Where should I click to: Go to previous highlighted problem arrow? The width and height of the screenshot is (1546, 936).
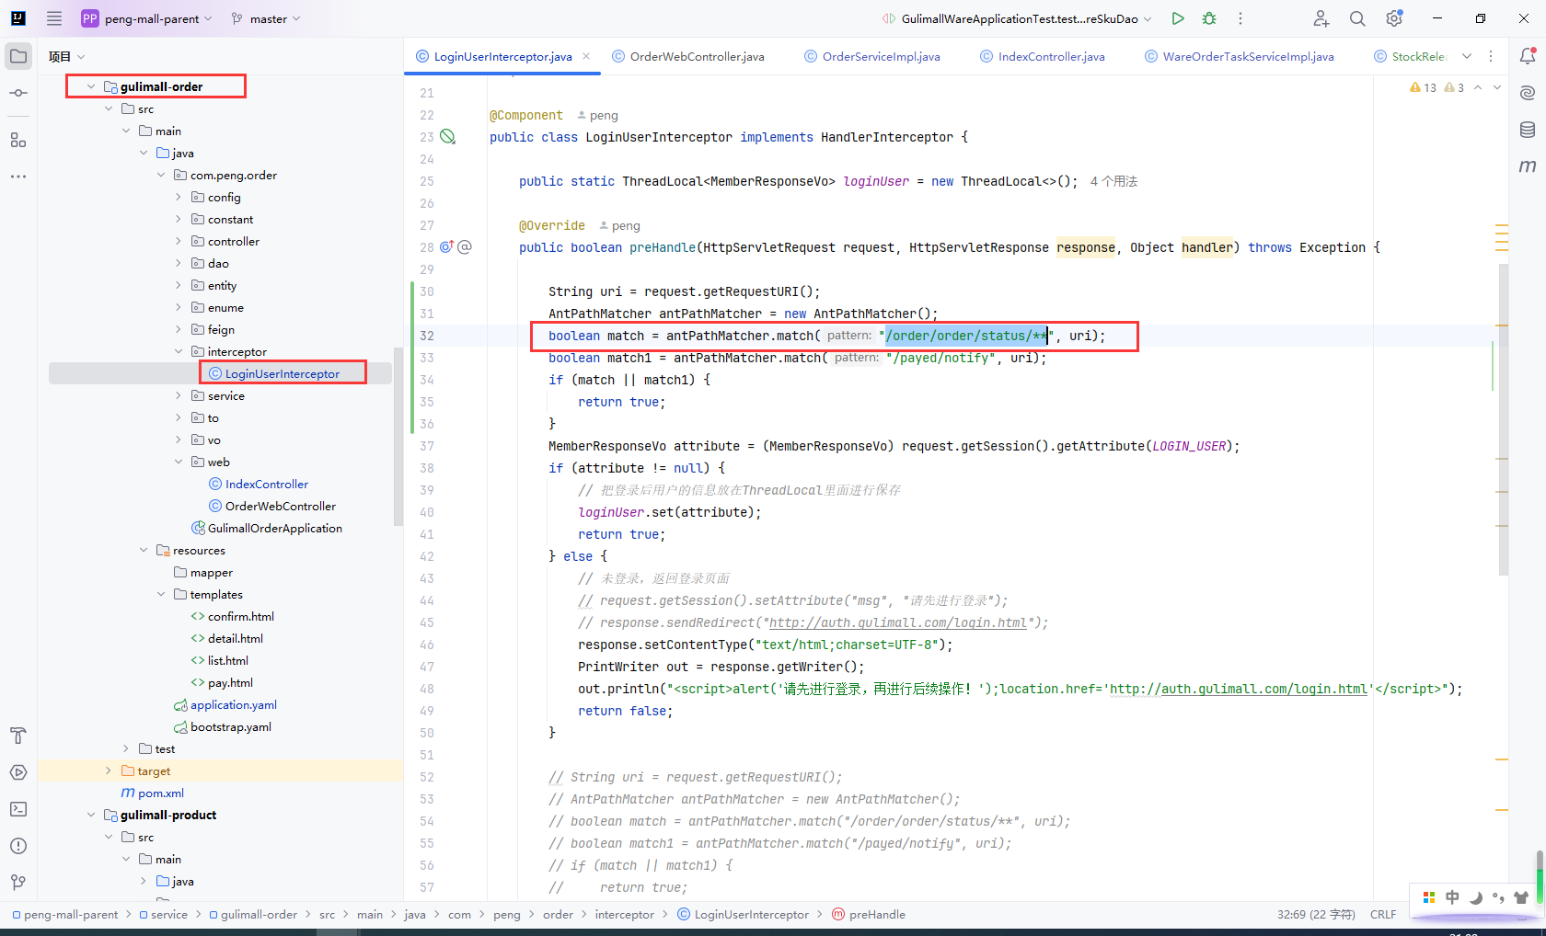(x=1478, y=87)
